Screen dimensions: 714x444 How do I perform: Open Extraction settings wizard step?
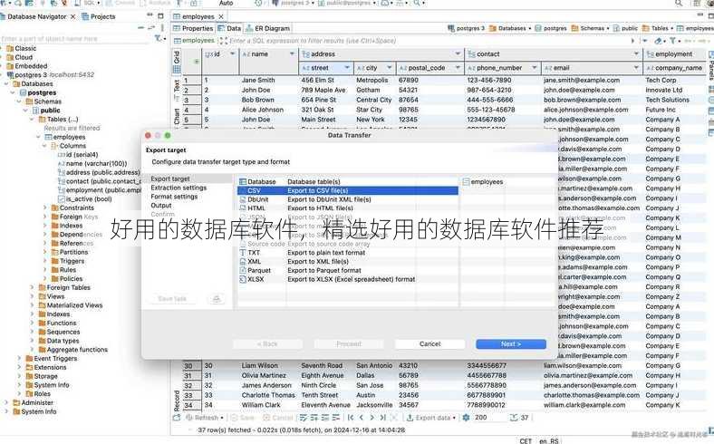[178, 188]
